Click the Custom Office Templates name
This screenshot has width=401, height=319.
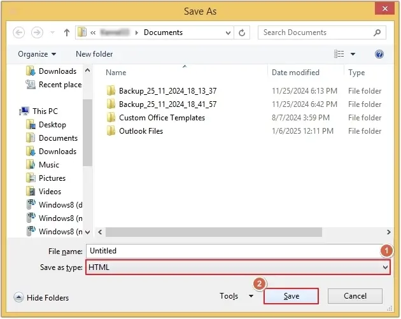point(162,118)
